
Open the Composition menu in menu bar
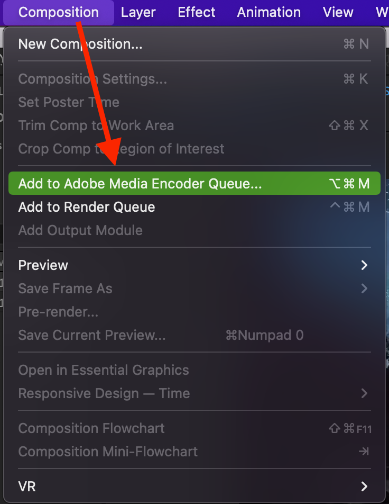click(x=58, y=12)
